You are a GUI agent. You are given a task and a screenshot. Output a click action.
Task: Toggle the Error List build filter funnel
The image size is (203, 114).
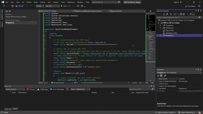point(67,89)
